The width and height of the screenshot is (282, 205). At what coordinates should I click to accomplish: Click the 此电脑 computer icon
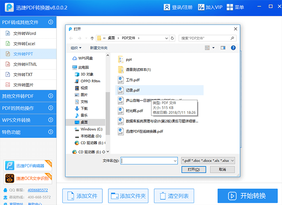tap(75, 67)
